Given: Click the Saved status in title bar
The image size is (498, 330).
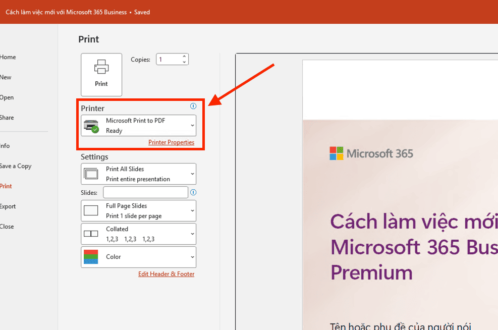Looking at the screenshot, I should click(x=142, y=12).
